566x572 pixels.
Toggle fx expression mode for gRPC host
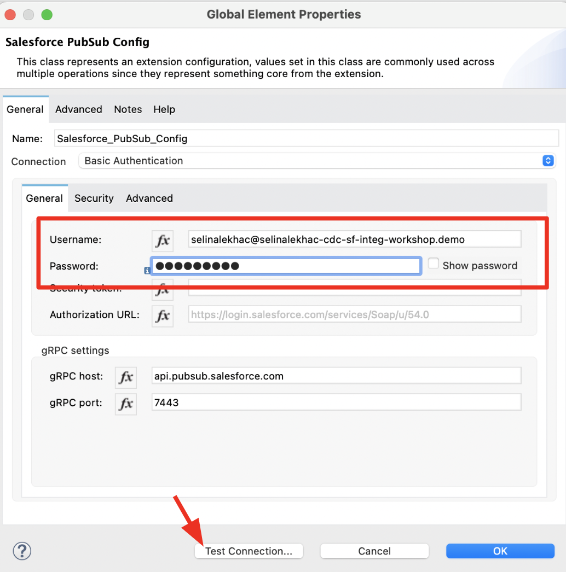[x=126, y=377]
